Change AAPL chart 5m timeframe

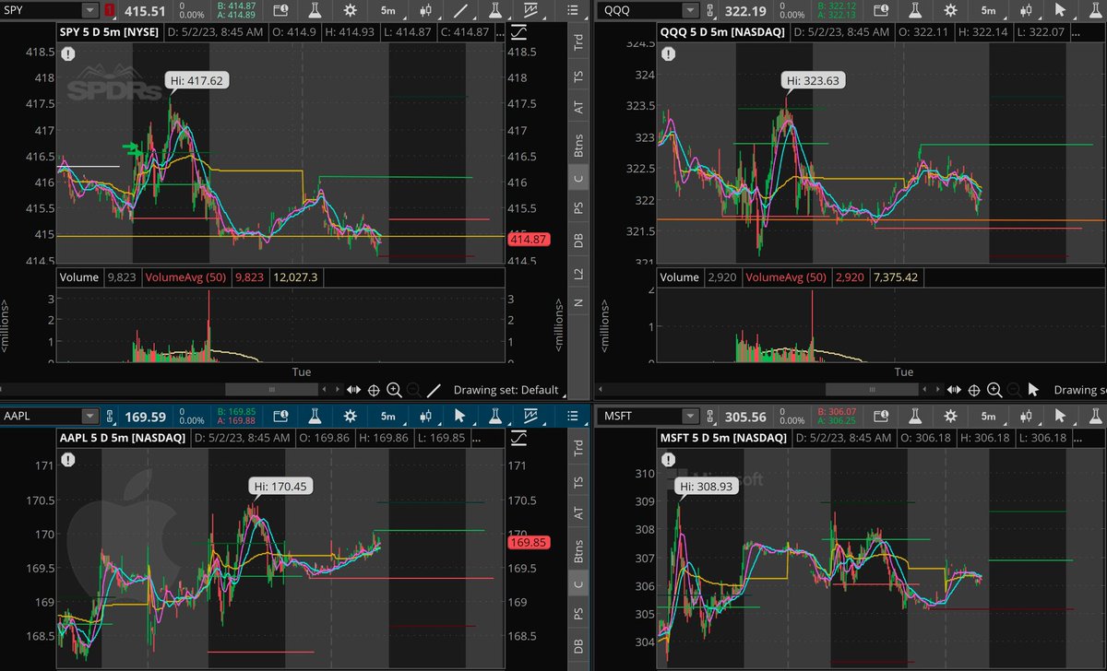[389, 416]
